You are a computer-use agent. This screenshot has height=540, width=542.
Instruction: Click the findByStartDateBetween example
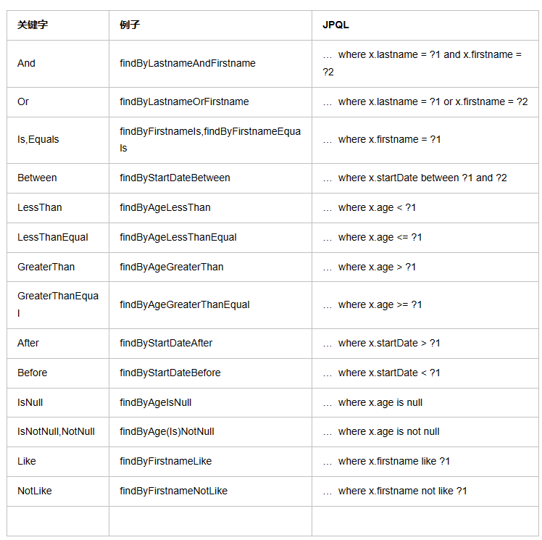[x=175, y=178]
